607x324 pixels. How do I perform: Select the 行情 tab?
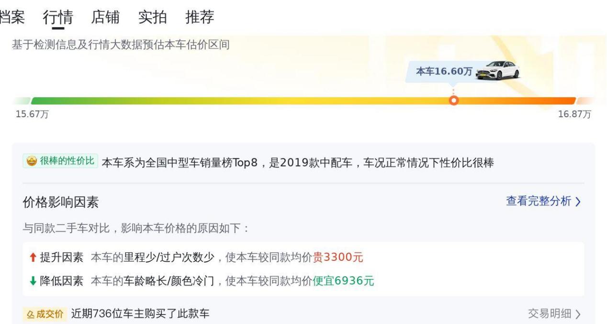click(x=58, y=17)
